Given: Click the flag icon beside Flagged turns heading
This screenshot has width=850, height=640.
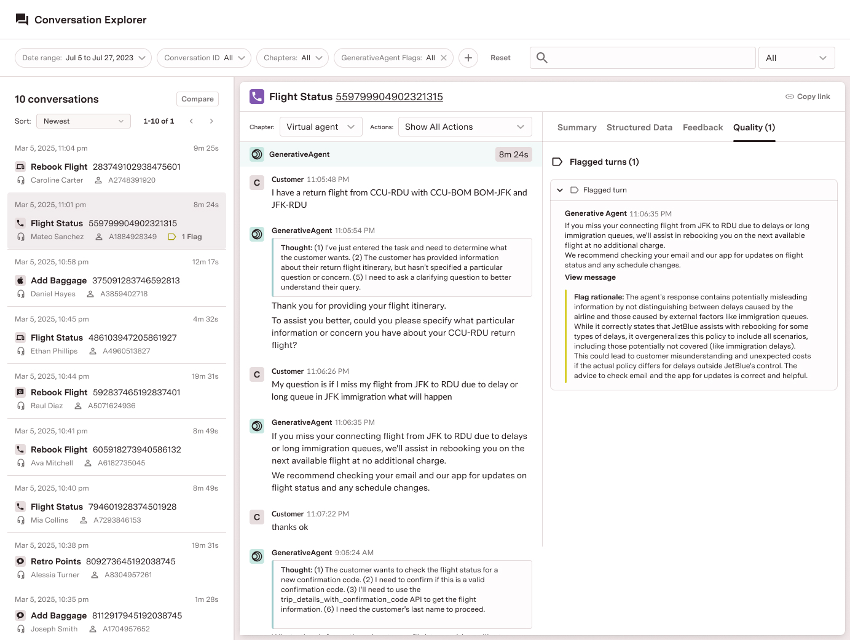Looking at the screenshot, I should pos(557,162).
